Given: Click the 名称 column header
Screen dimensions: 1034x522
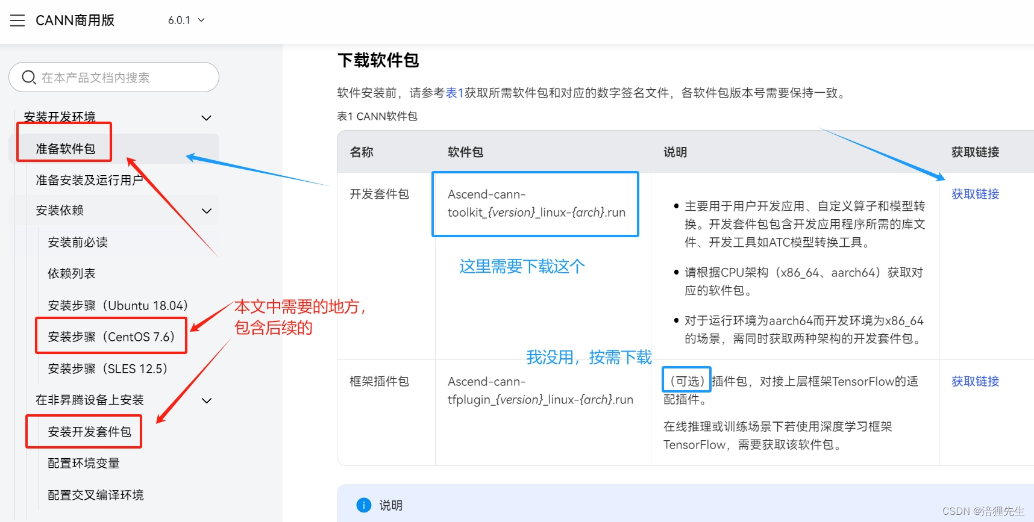Looking at the screenshot, I should [362, 152].
